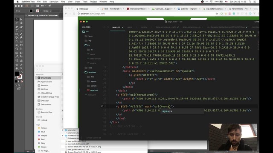The width and height of the screenshot is (273, 153).
Task: Select the Selection tool in Illustrator
Action: click(17, 19)
